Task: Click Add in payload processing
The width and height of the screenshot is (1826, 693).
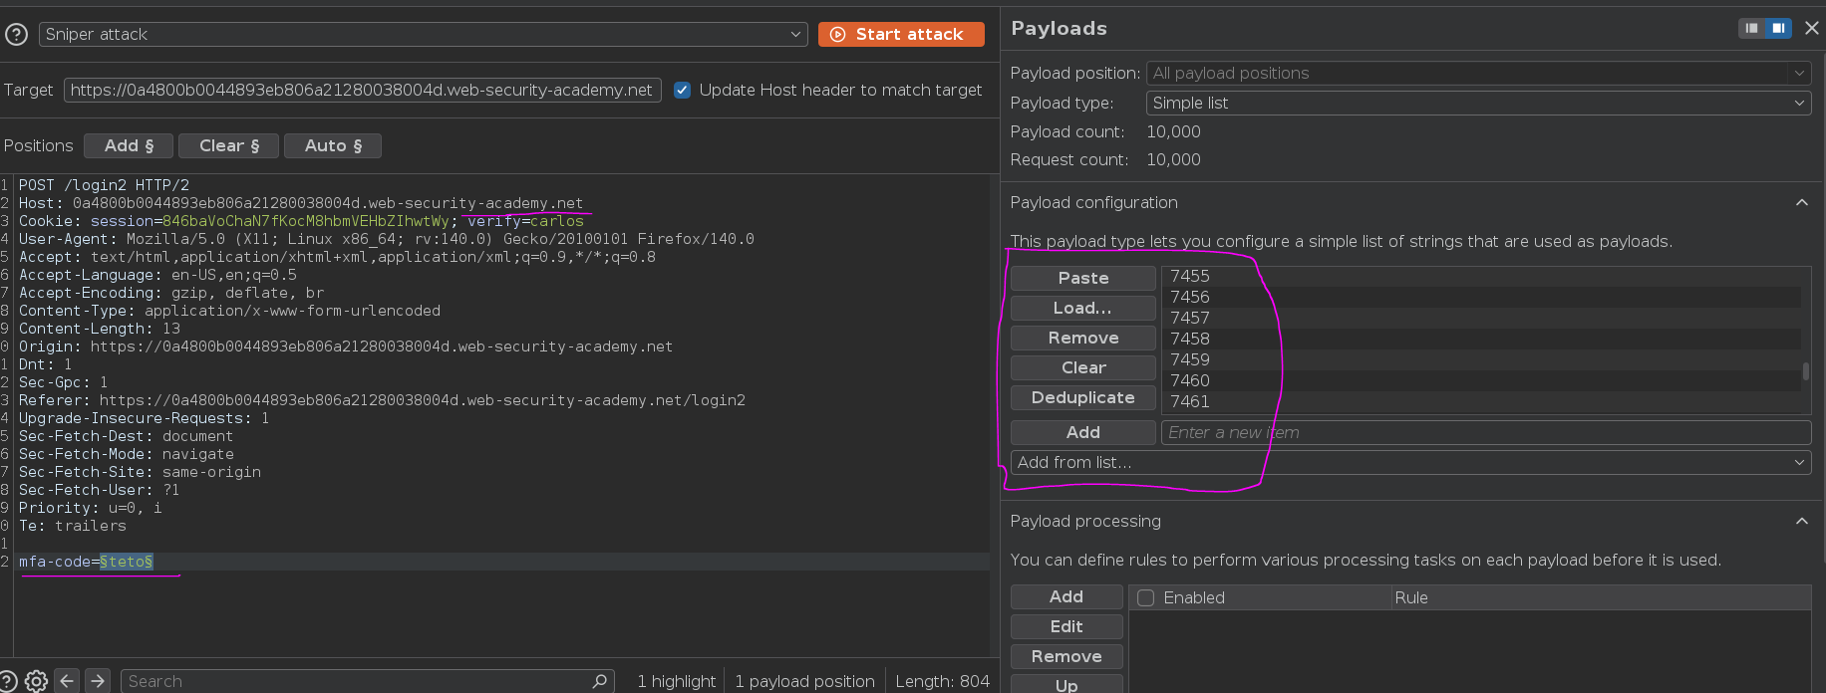Action: [1066, 596]
